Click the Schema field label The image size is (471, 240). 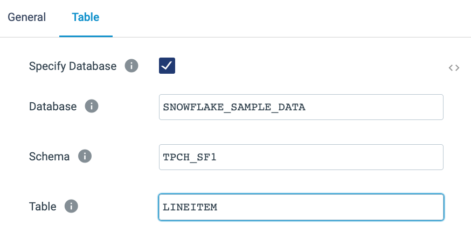click(49, 157)
